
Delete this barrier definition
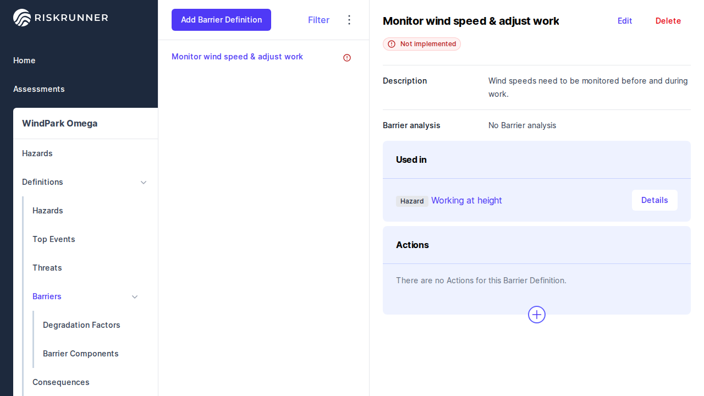pyautogui.click(x=668, y=21)
